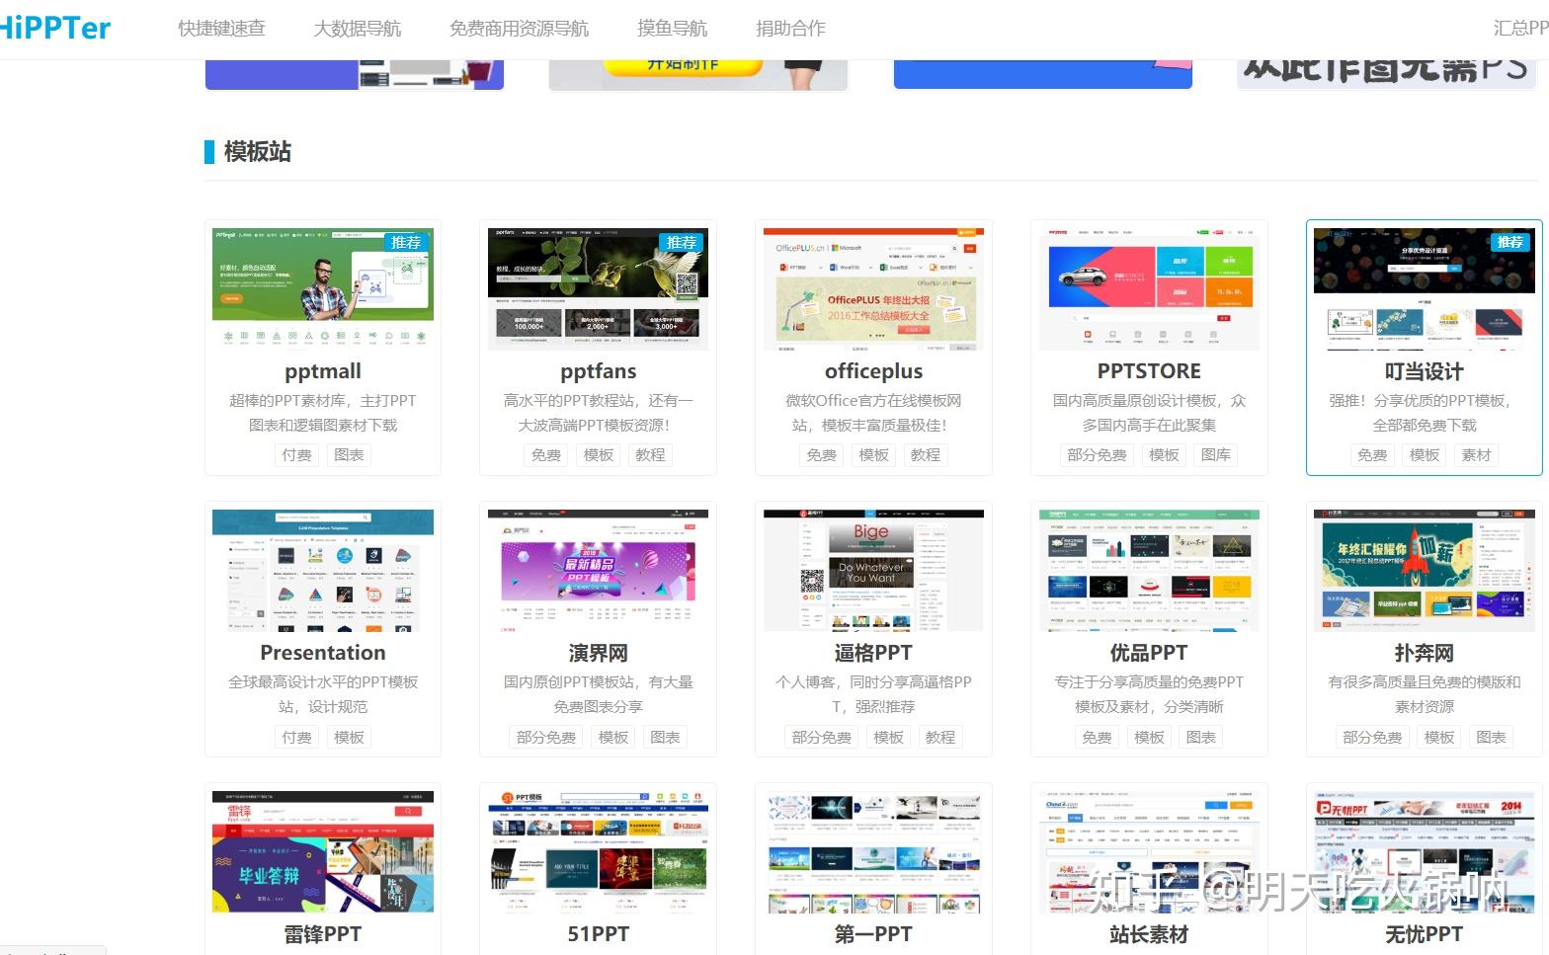Open the 捐助合作 menu item
Viewport: 1549px width, 955px height.
[x=790, y=29]
